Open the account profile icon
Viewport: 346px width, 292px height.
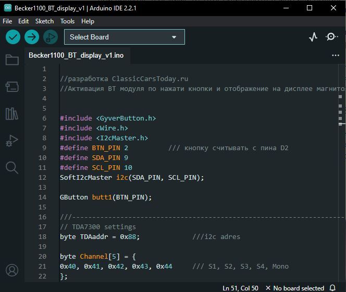[x=12, y=270]
